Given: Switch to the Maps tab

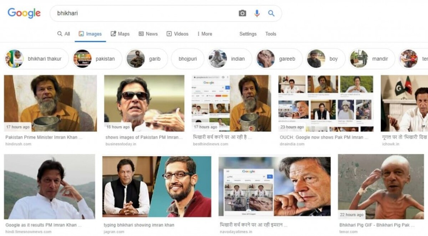Looking at the screenshot, I should coord(120,34).
